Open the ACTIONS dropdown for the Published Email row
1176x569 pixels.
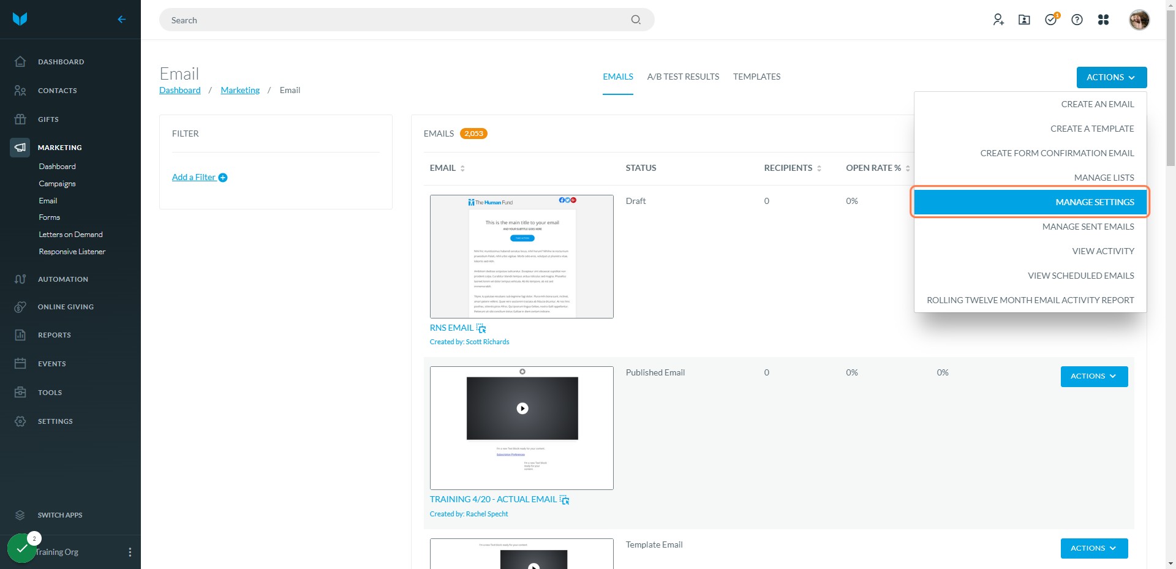coord(1094,376)
